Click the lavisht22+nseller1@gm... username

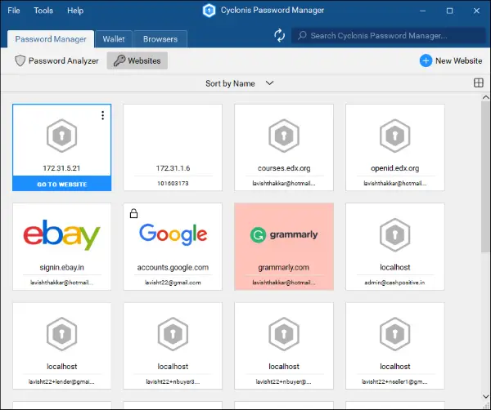click(395, 381)
